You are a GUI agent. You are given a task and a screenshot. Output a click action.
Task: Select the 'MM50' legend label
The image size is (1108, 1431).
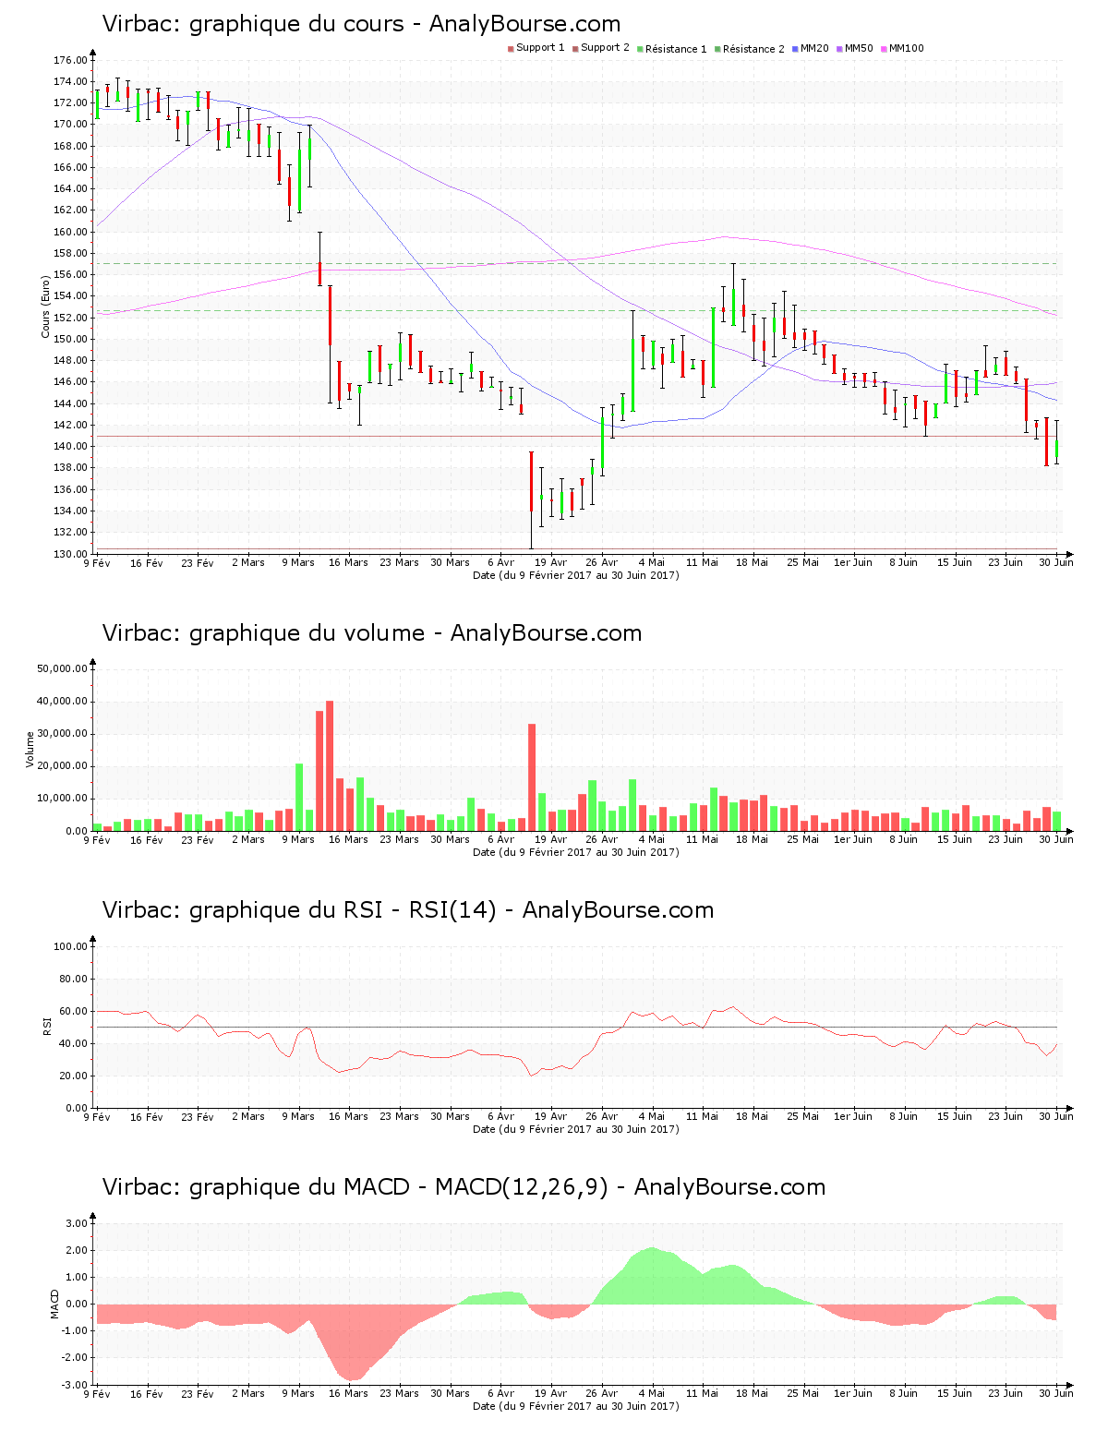coord(859,48)
